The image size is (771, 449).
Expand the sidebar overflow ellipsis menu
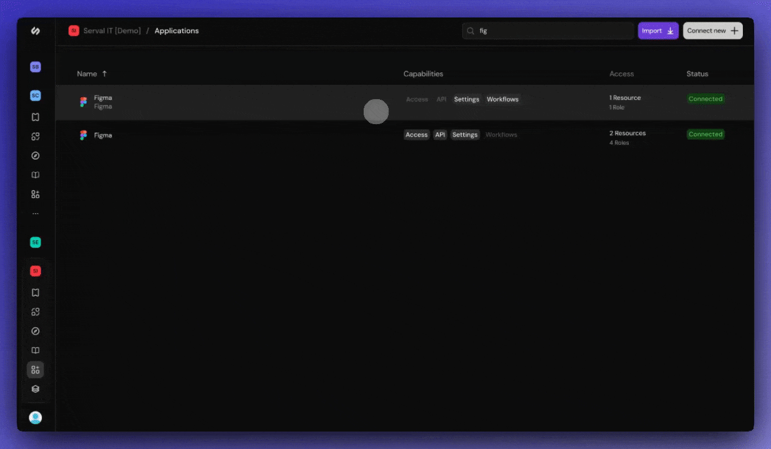click(x=35, y=213)
